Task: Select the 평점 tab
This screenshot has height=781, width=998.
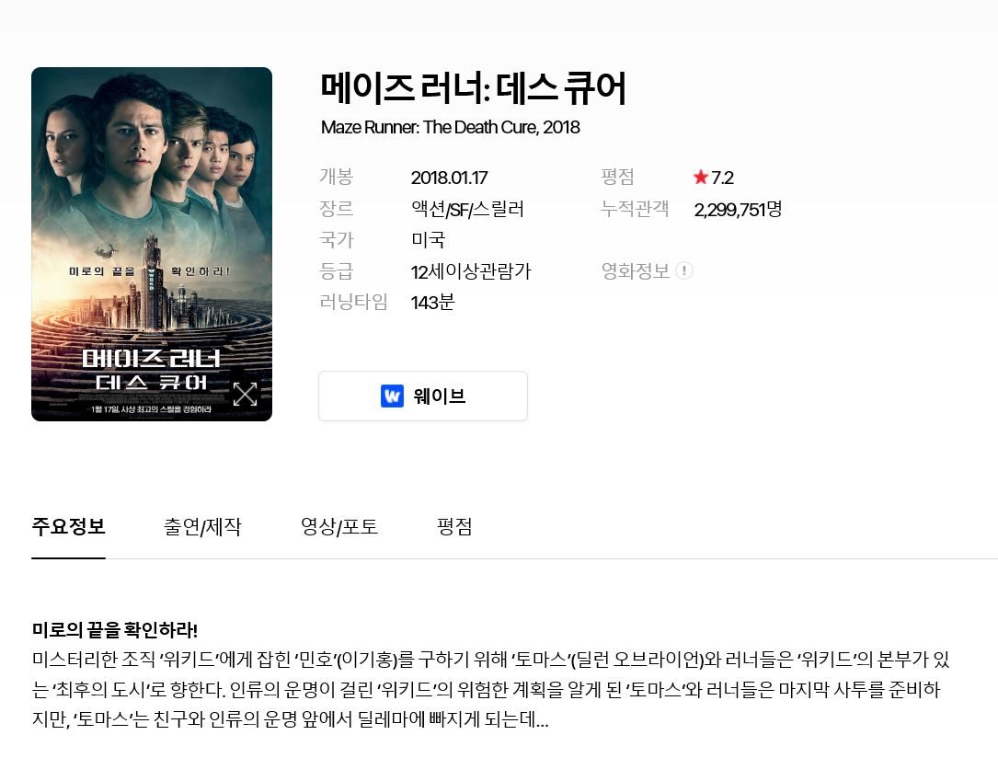Action: coord(454,527)
